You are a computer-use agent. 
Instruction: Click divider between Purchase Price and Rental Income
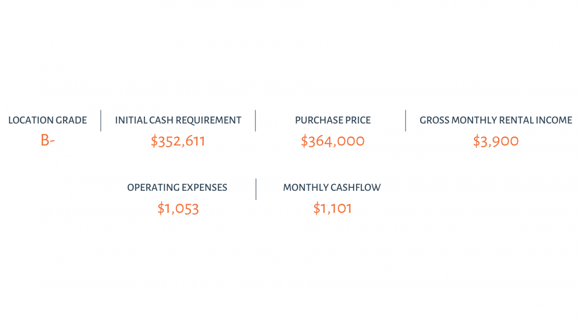click(405, 121)
